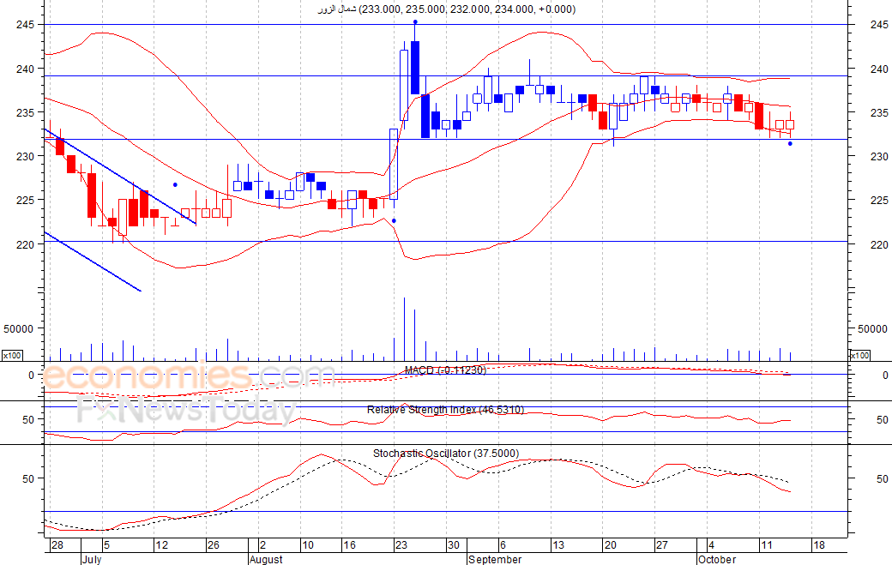The width and height of the screenshot is (892, 565).
Task: Select the Stochastic Oscillator label
Action: [x=446, y=454]
